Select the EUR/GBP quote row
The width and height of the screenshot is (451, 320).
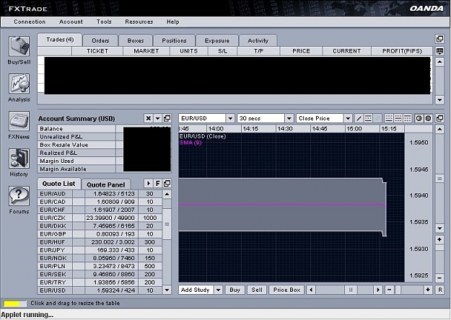tap(100, 234)
